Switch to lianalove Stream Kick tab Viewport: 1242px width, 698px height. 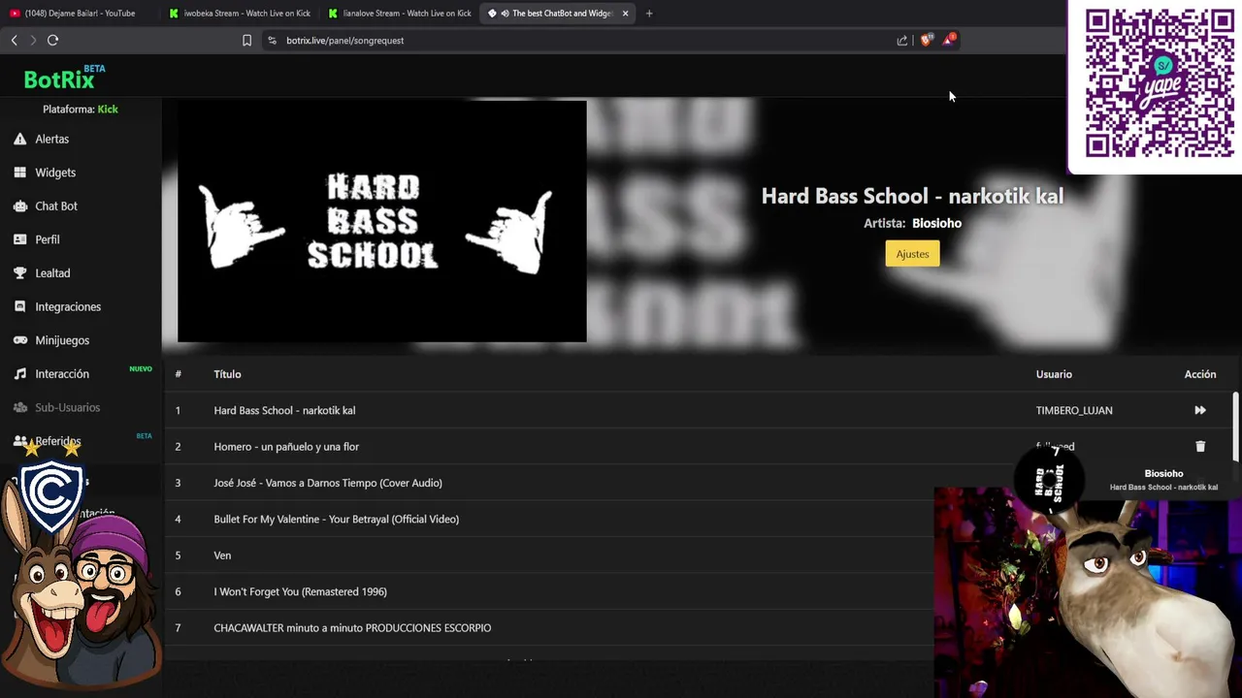[x=399, y=14]
